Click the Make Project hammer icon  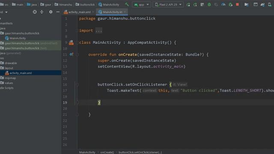pyautogui.click(x=127, y=5)
